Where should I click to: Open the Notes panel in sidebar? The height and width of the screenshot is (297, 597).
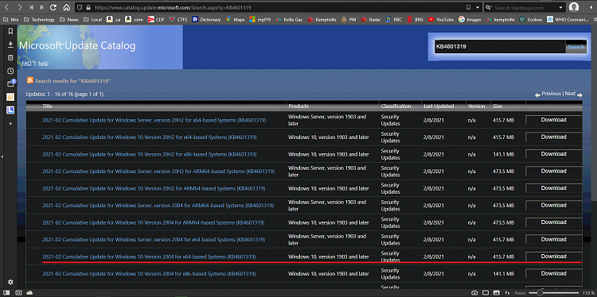(10, 58)
